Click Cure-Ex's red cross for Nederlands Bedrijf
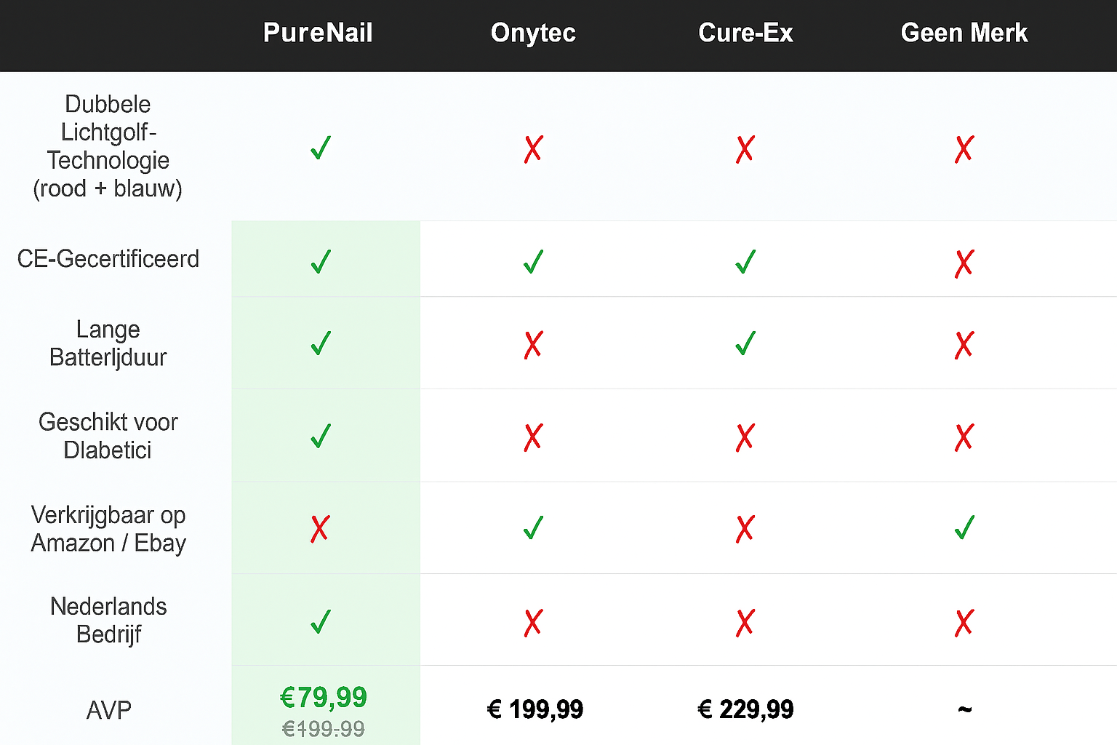Image resolution: width=1117 pixels, height=745 pixels. (745, 623)
